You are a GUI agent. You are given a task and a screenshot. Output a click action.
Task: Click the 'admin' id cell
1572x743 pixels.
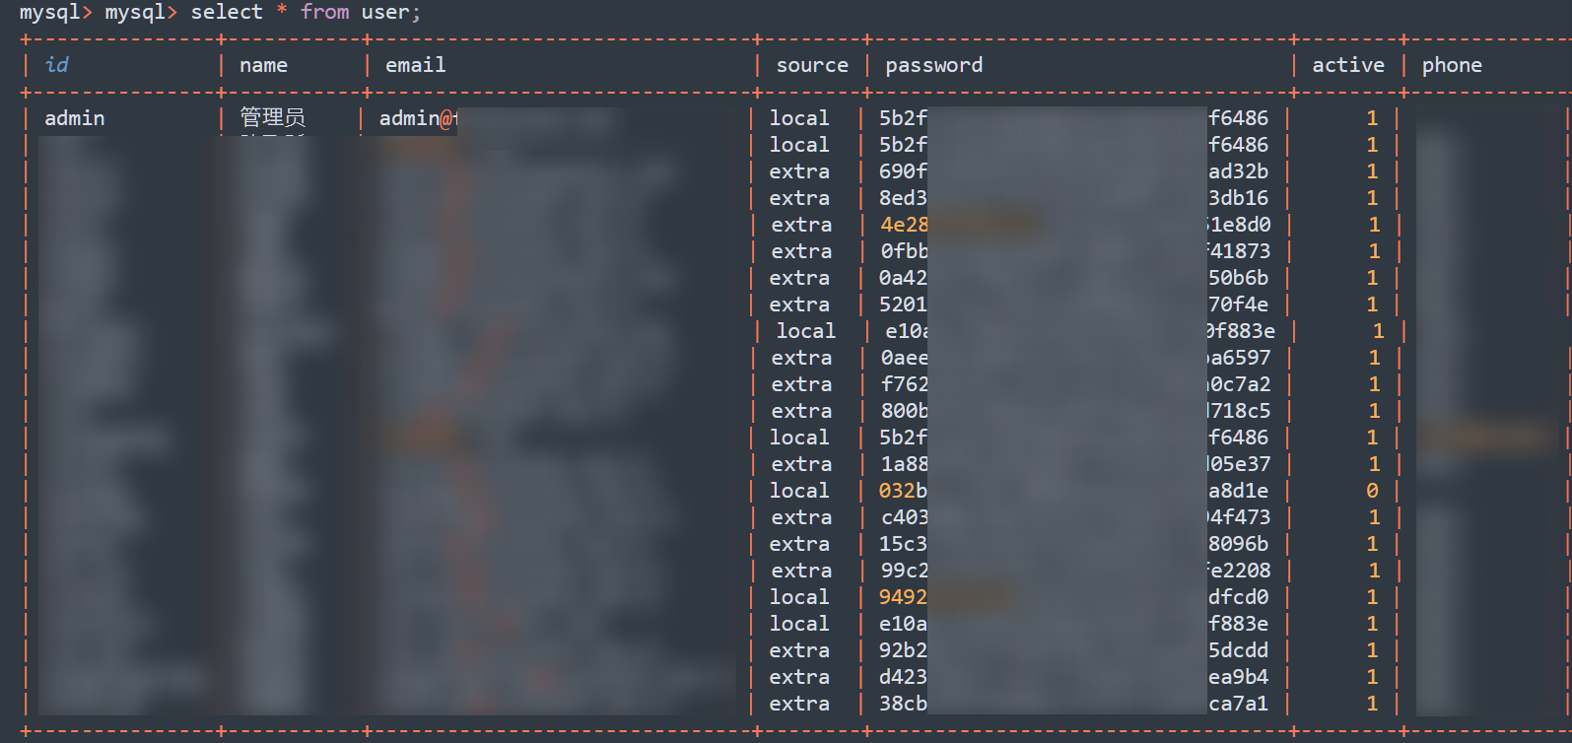(75, 118)
